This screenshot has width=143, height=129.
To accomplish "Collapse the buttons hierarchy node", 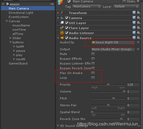I will [x=11, y=42].
